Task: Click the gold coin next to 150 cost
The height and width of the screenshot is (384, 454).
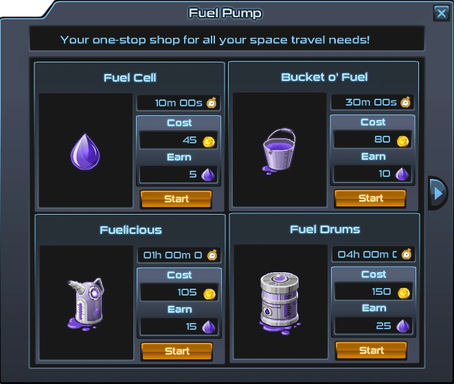Action: pos(404,293)
